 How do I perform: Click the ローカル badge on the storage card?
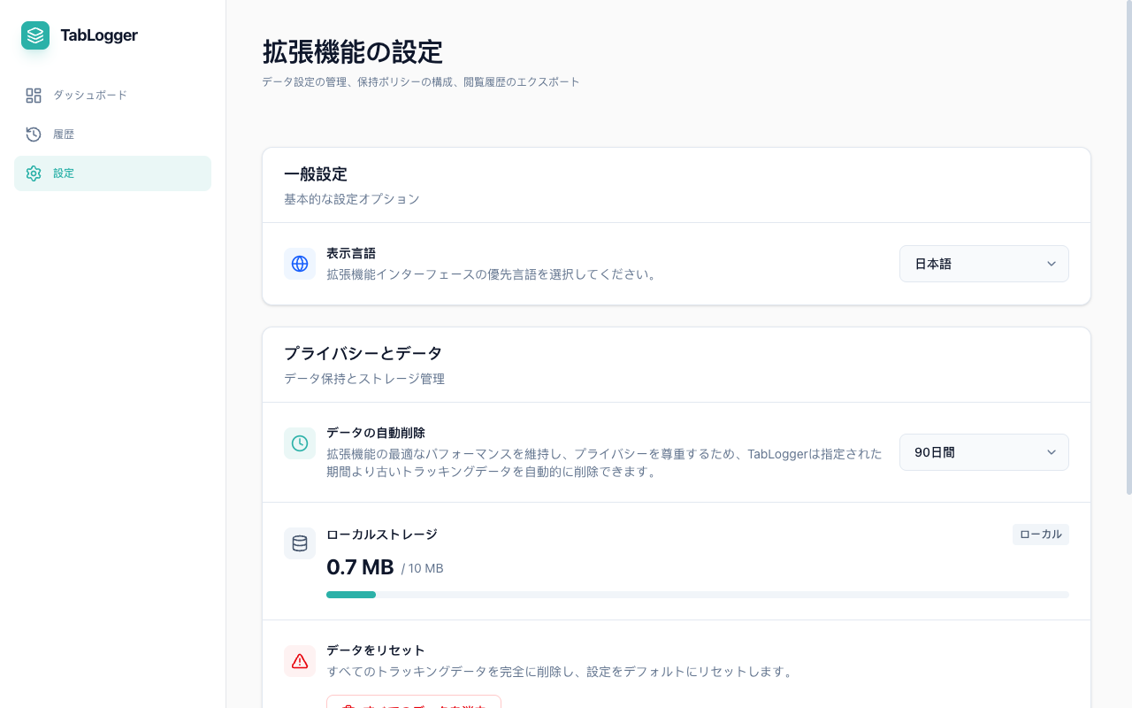click(x=1040, y=535)
